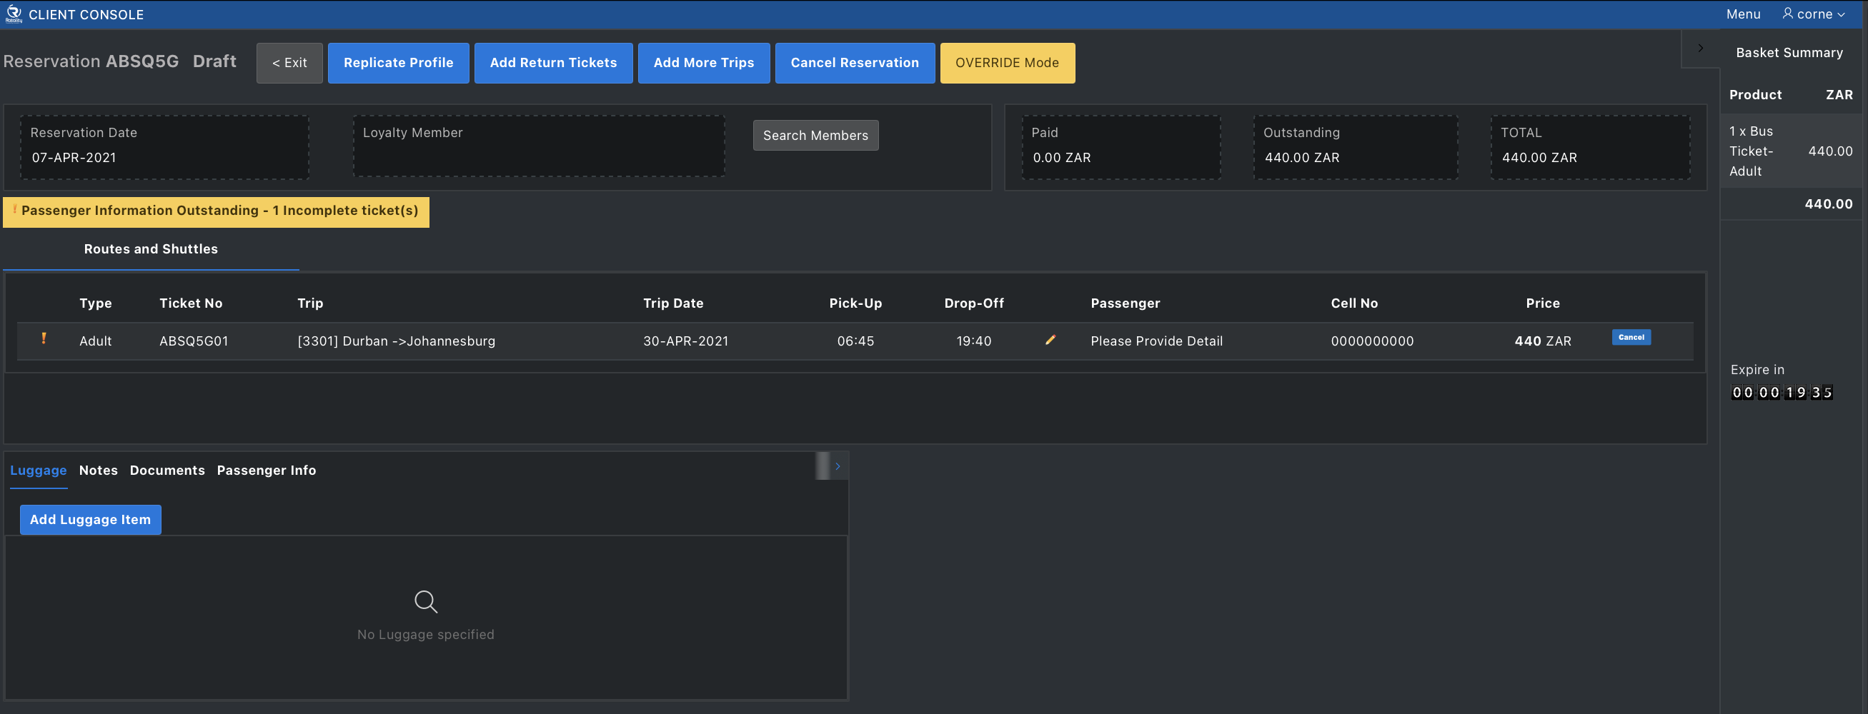Screen dimensions: 1868x714
Task: Expand the luggage panel side chevron
Action: point(837,466)
